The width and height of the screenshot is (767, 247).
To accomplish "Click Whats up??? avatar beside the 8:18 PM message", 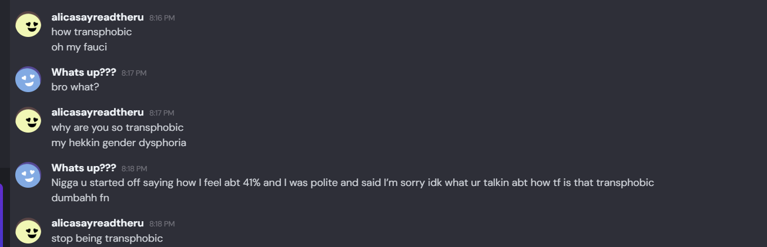I will click(x=28, y=175).
